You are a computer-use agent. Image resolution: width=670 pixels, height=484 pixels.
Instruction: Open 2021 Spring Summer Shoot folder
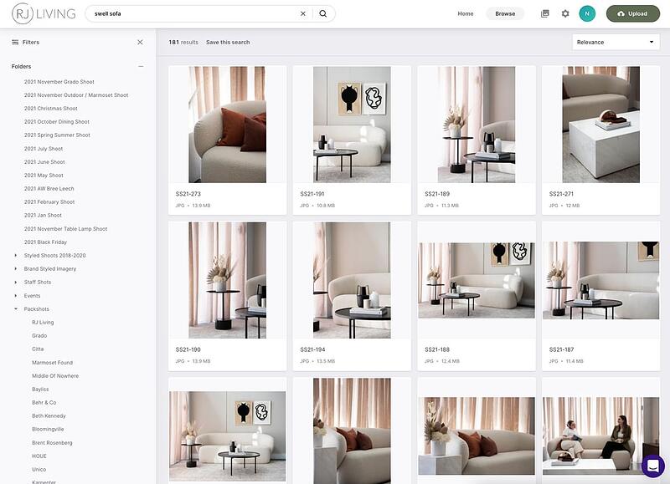pos(57,135)
